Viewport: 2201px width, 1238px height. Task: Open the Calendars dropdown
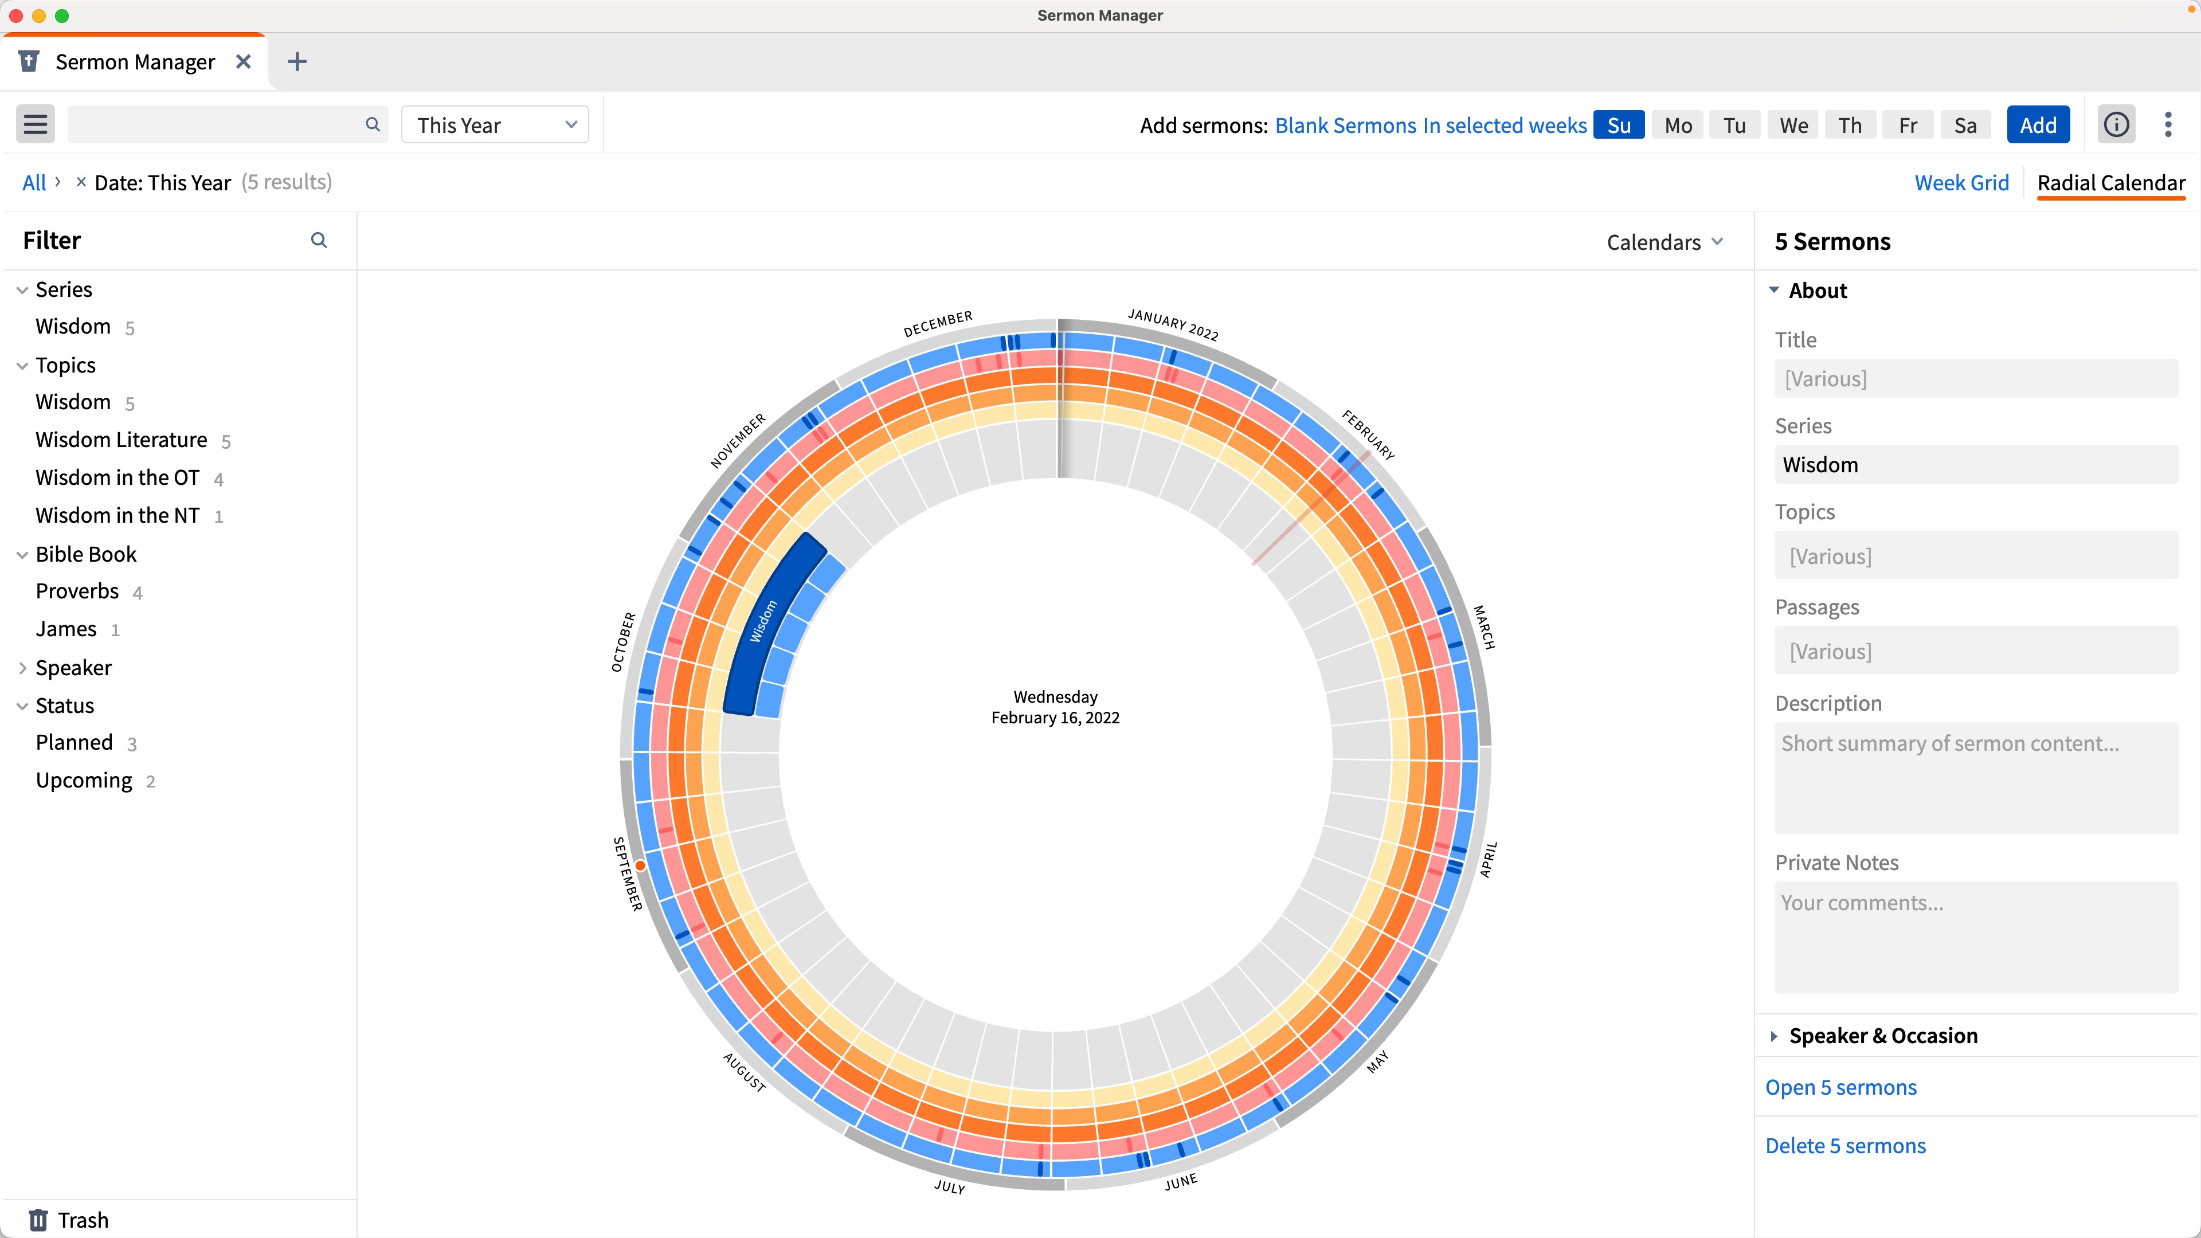pyautogui.click(x=1665, y=242)
